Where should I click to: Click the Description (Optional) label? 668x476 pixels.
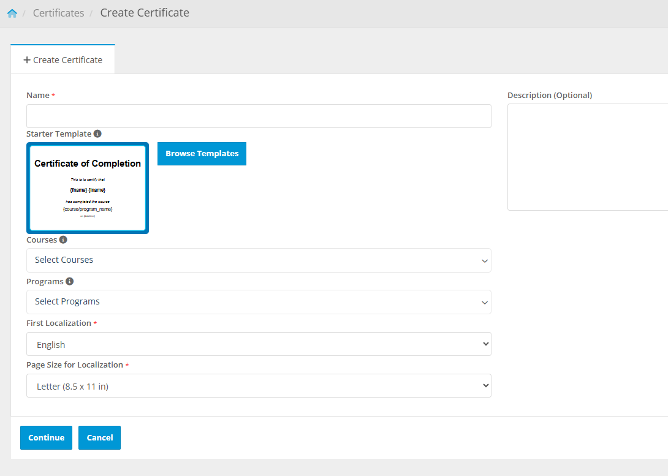550,96
